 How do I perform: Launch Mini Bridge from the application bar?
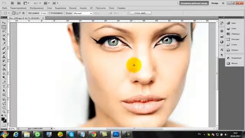pos(19,3)
